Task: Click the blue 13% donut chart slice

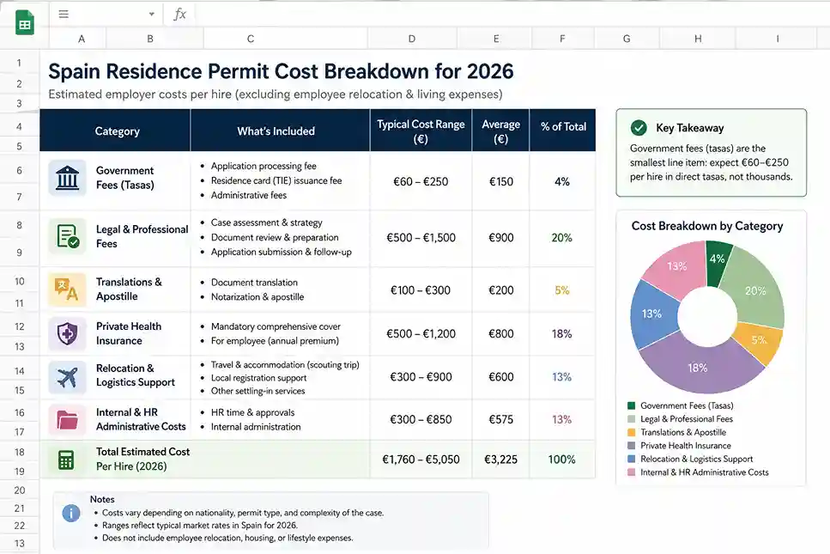Action: (652, 314)
